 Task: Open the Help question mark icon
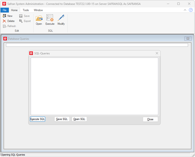(191, 10)
